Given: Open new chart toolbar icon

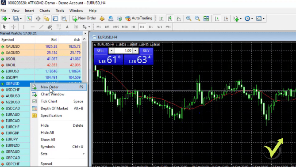Looking at the screenshot, I should click(x=4, y=18).
